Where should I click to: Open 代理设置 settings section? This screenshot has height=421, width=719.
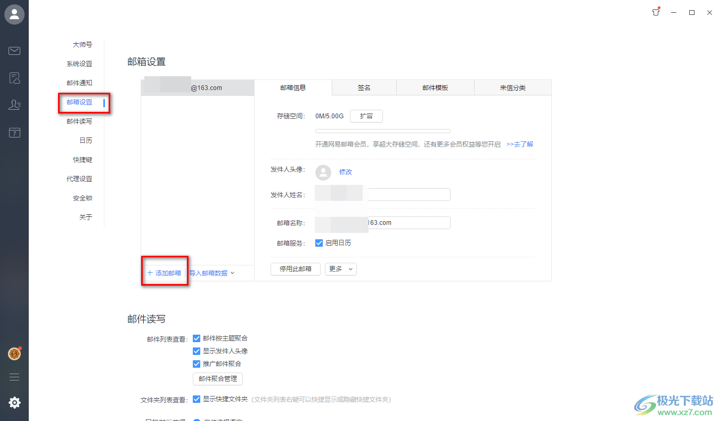79,179
